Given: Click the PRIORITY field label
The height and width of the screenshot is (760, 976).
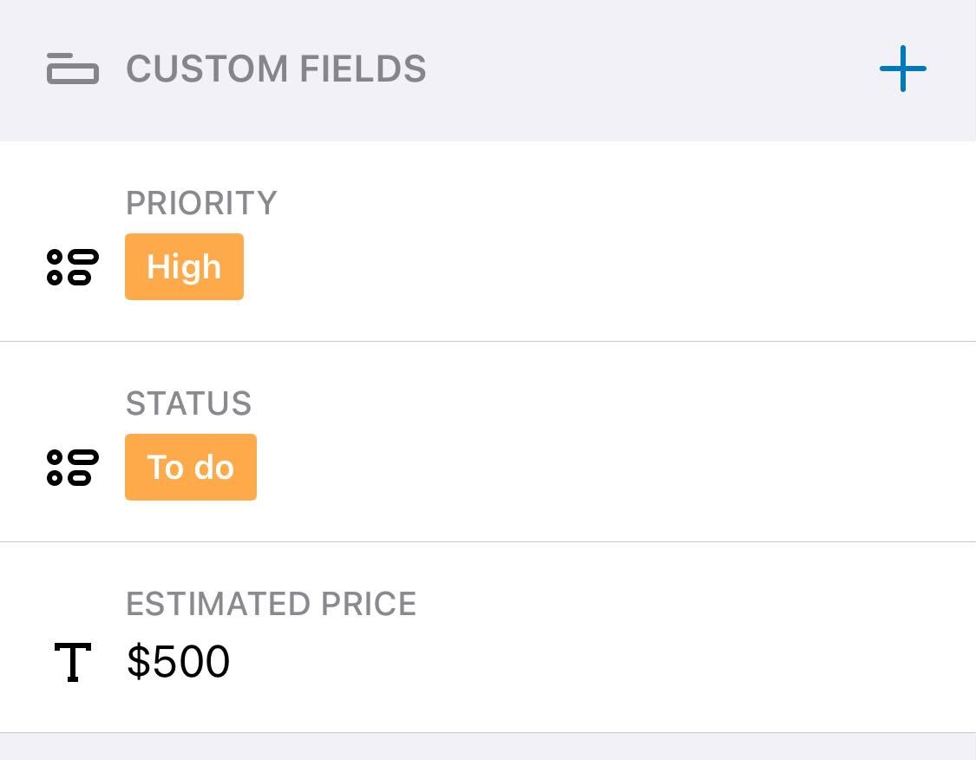Looking at the screenshot, I should tap(201, 203).
